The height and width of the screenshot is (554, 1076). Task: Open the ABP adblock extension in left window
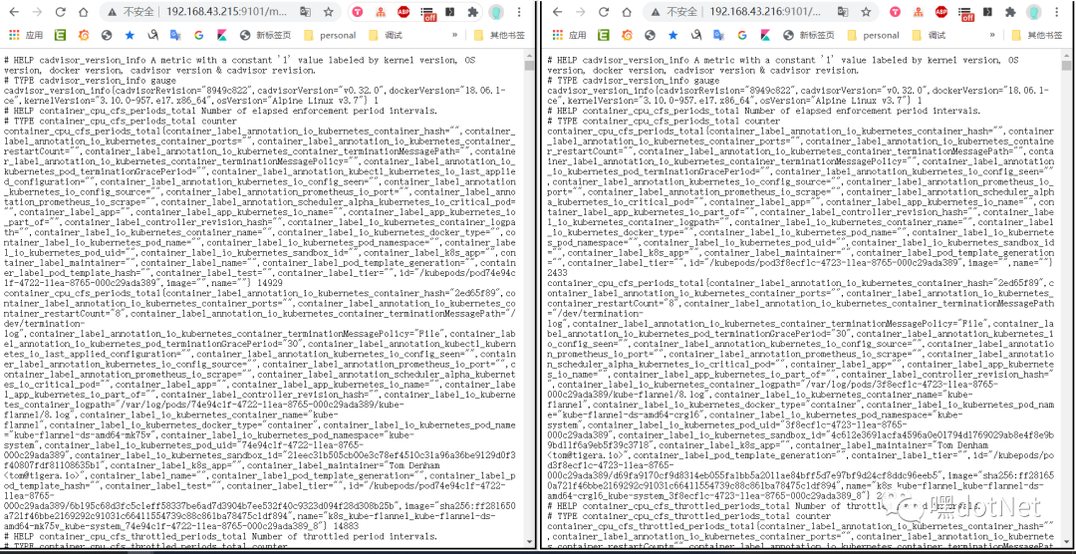404,12
